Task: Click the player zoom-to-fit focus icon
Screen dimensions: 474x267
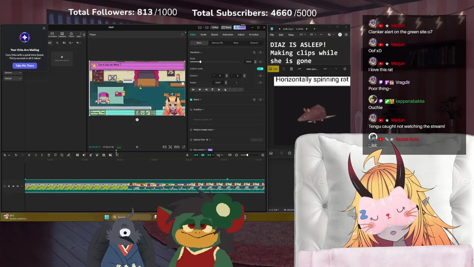Action: coord(170,147)
